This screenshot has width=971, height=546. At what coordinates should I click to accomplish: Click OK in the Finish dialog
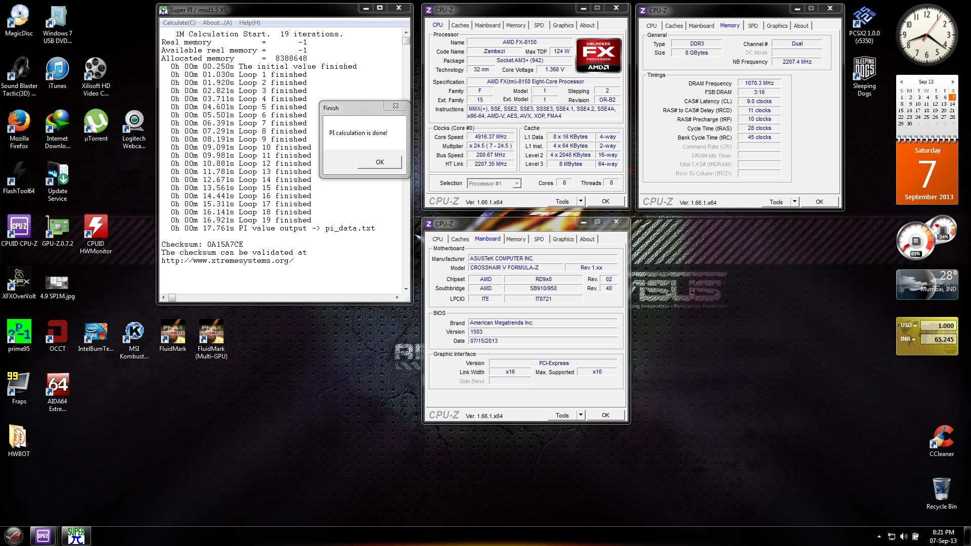379,162
